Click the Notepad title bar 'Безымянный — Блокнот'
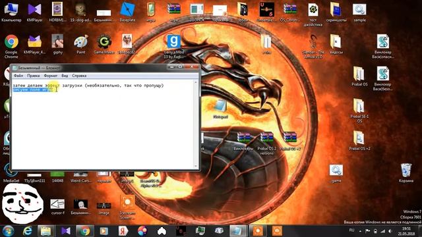Screen dimensions: 422x237 40,68
